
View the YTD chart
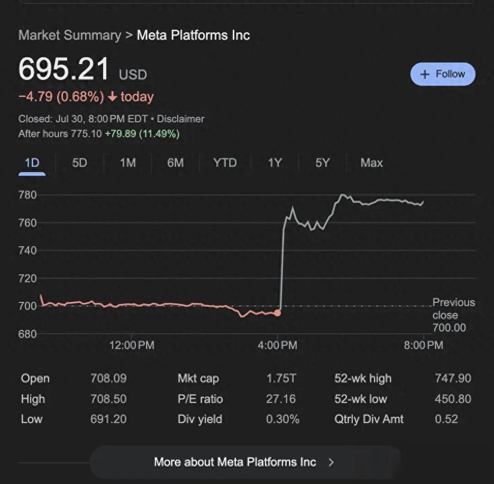224,163
